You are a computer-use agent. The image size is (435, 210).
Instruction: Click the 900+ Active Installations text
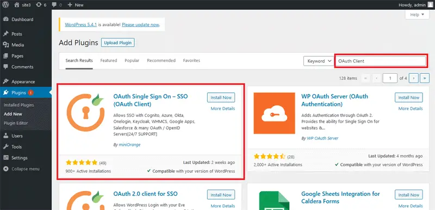(x=88, y=171)
